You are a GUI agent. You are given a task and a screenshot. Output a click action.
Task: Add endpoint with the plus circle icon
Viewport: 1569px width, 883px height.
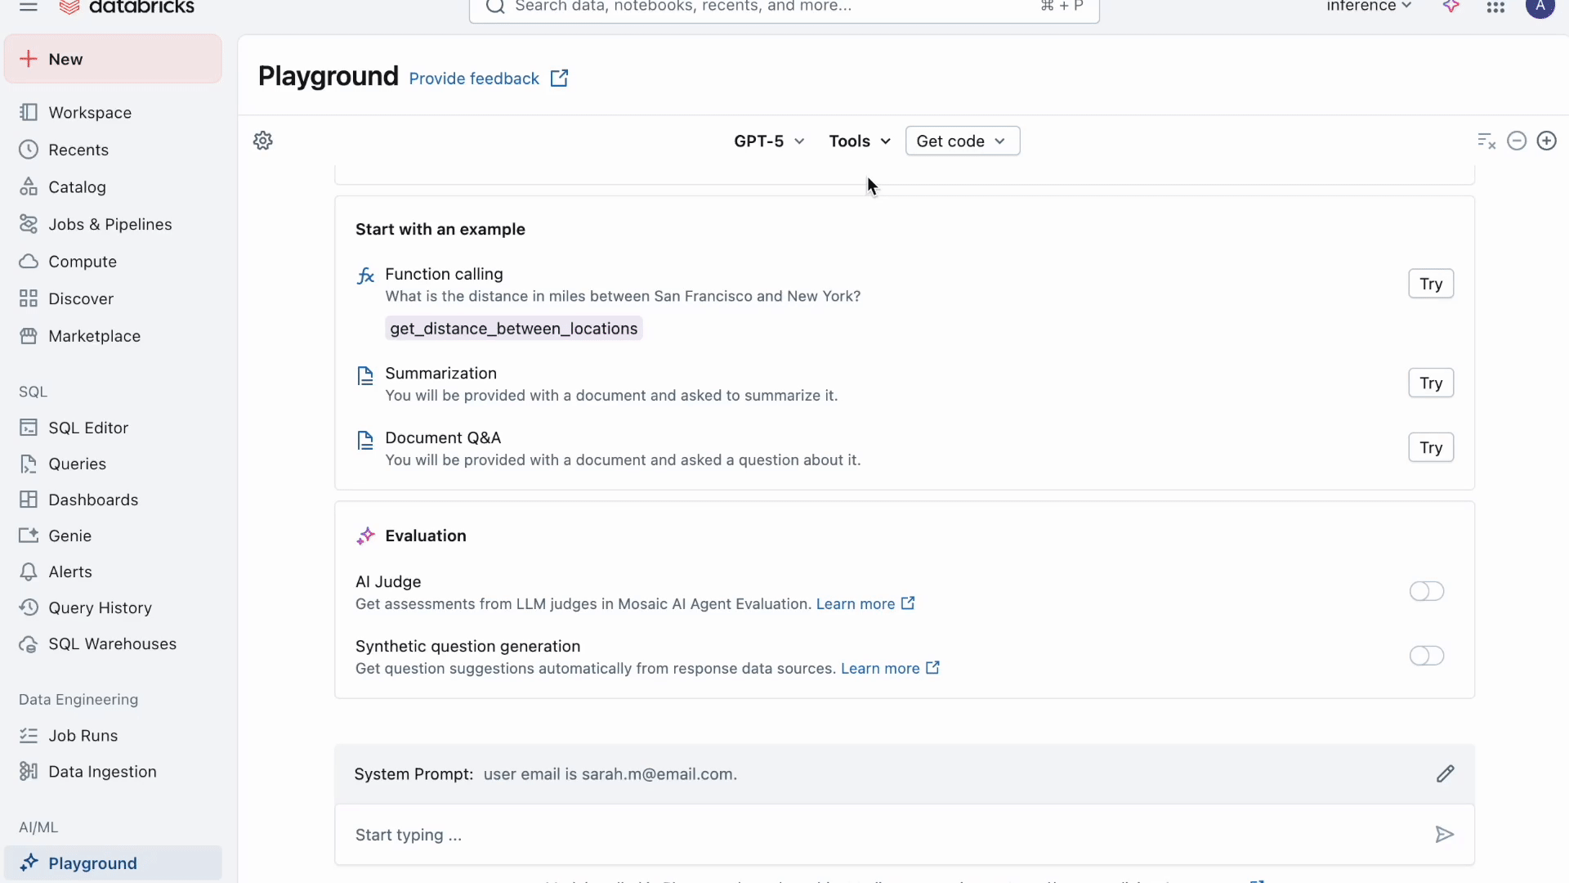1547,141
